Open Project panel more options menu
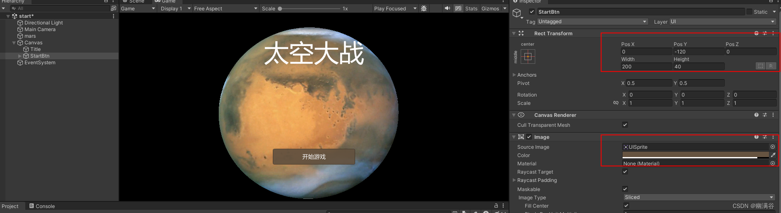The image size is (781, 213). (503, 206)
